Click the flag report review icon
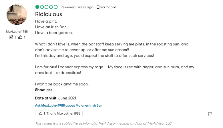The image size is (223, 128). click(210, 114)
